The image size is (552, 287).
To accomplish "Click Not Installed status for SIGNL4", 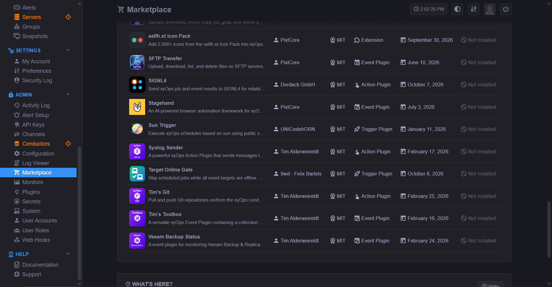I will click(479, 85).
